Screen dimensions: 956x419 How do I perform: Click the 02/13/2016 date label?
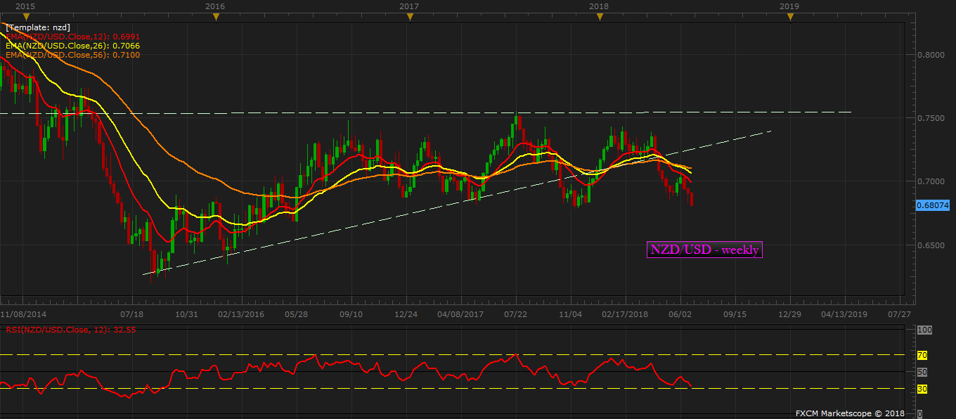tap(241, 314)
